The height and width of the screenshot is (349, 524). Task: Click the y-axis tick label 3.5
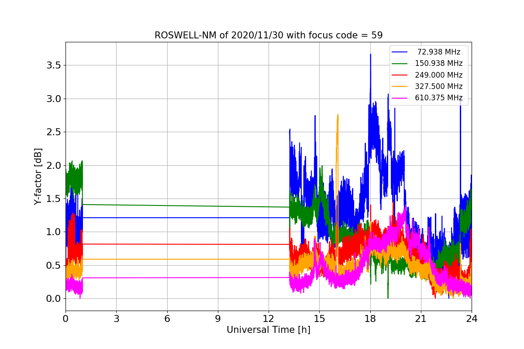(x=53, y=65)
